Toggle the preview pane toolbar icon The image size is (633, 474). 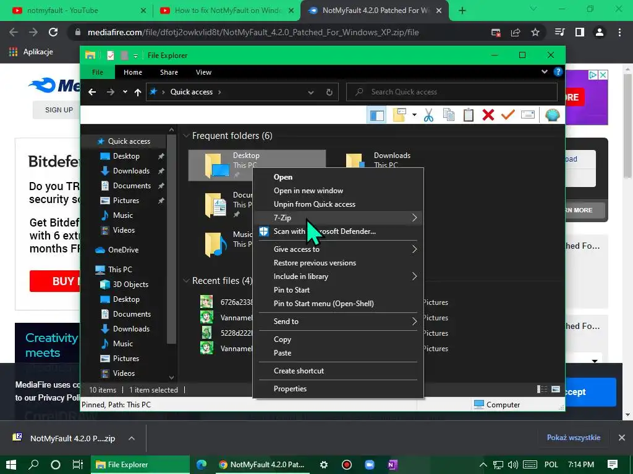[377, 115]
